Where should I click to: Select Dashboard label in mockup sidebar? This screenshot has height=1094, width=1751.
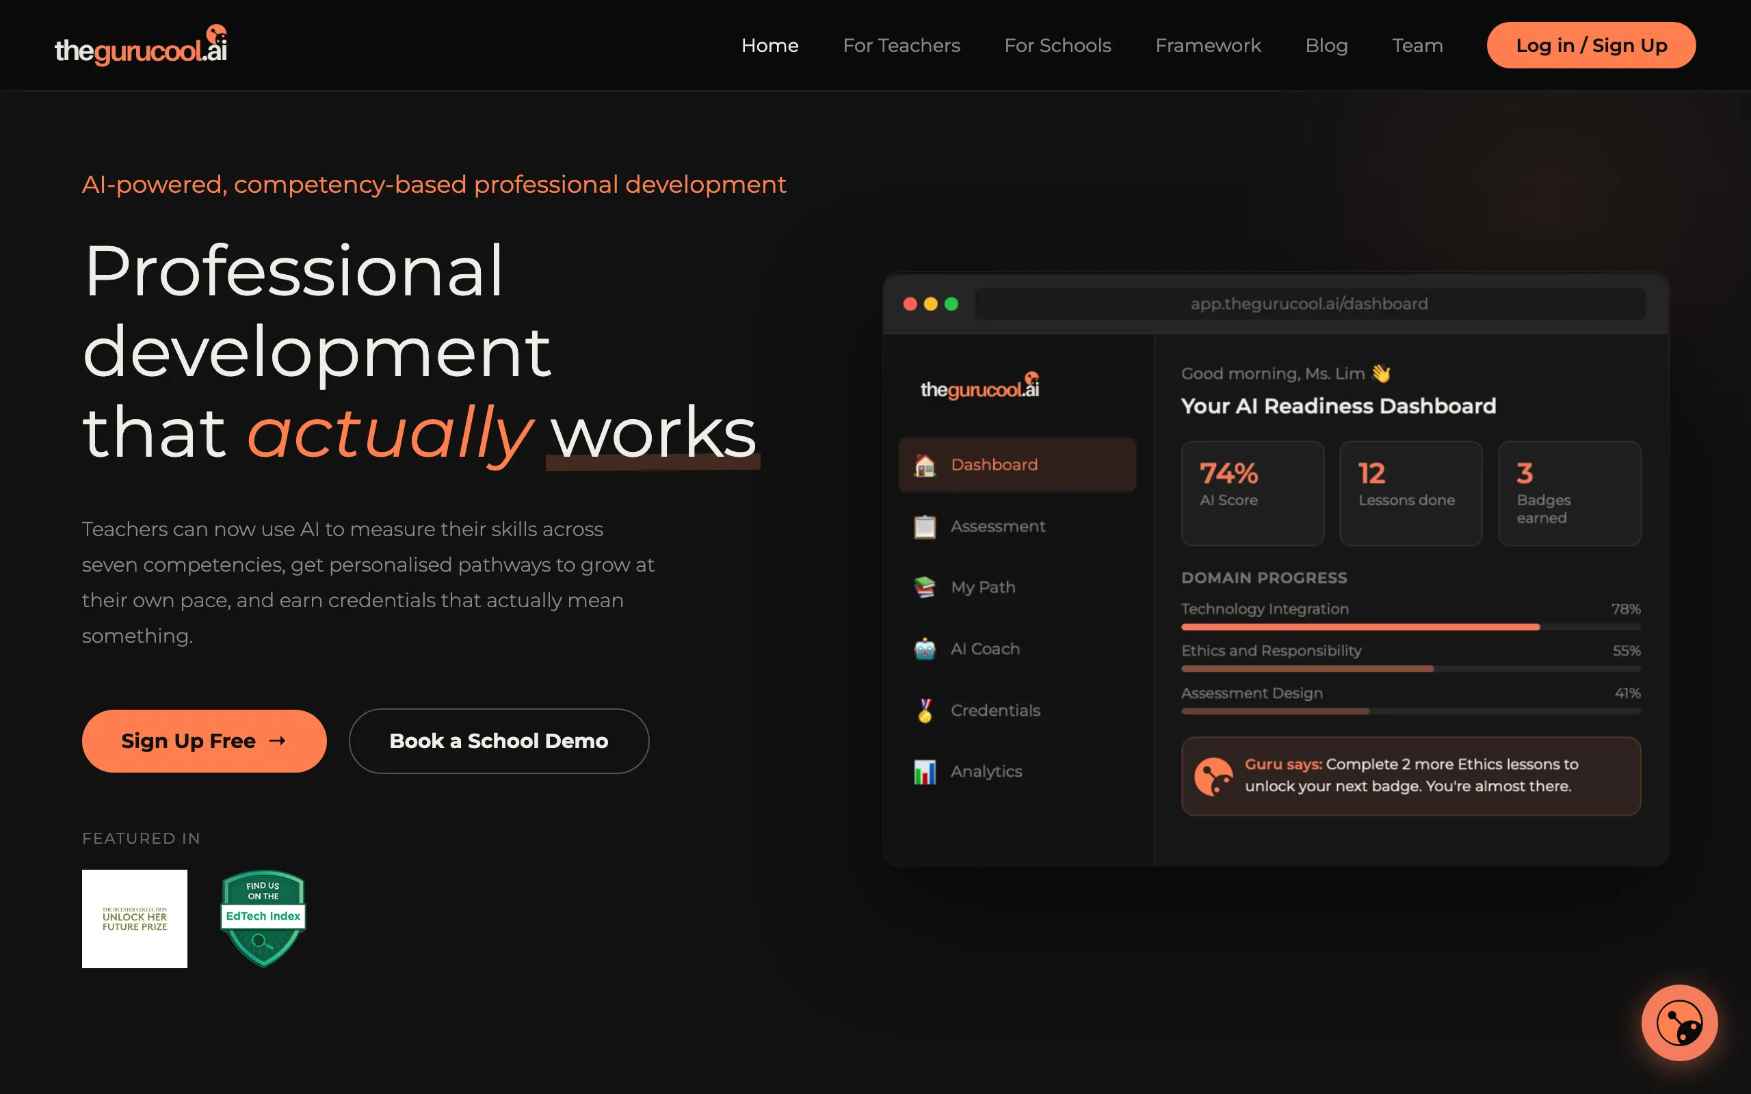994,464
